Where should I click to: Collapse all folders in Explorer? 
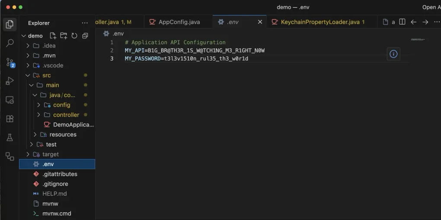tap(85, 35)
